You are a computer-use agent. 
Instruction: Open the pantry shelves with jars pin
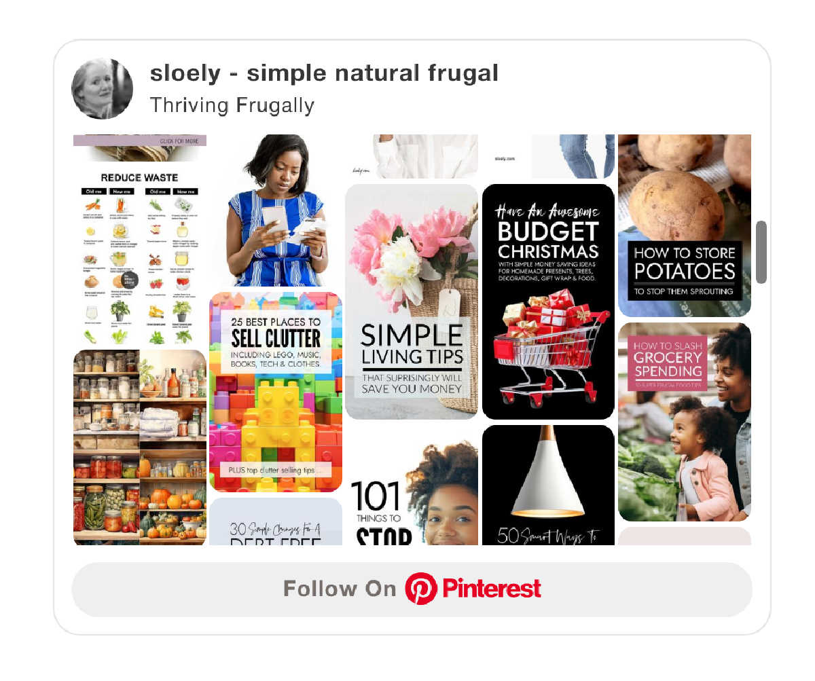tap(140, 447)
